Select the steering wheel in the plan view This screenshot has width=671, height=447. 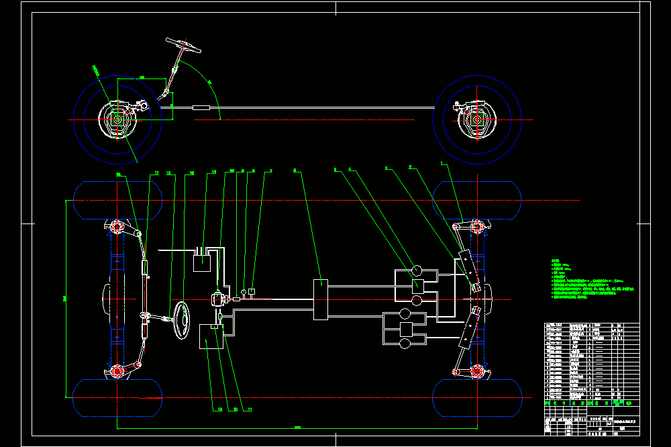[x=181, y=320]
